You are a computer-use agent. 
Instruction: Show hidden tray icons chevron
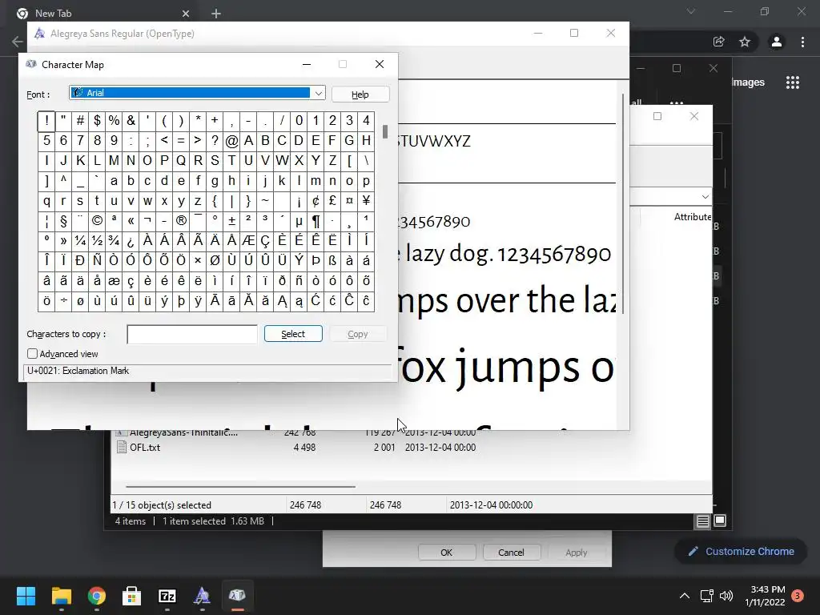click(x=684, y=596)
